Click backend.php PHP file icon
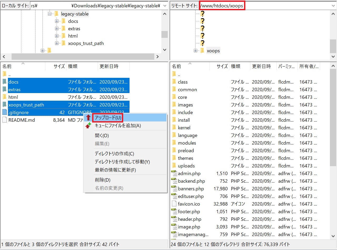This screenshot has width=337, height=250. [x=174, y=181]
